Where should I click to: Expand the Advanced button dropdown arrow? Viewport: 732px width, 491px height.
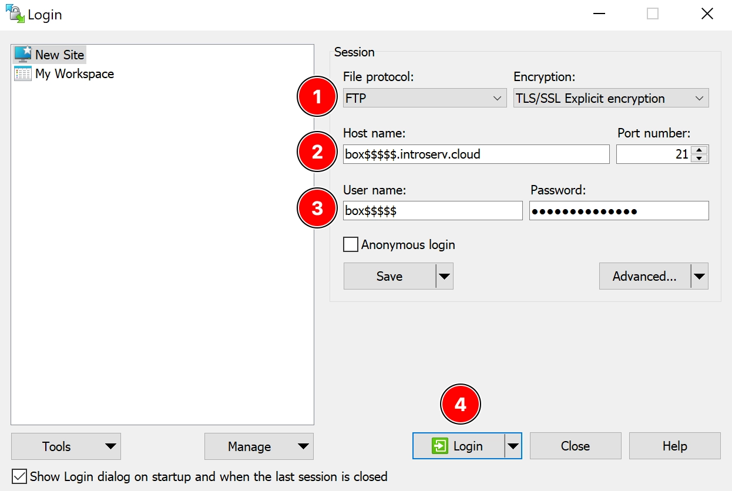(x=699, y=276)
